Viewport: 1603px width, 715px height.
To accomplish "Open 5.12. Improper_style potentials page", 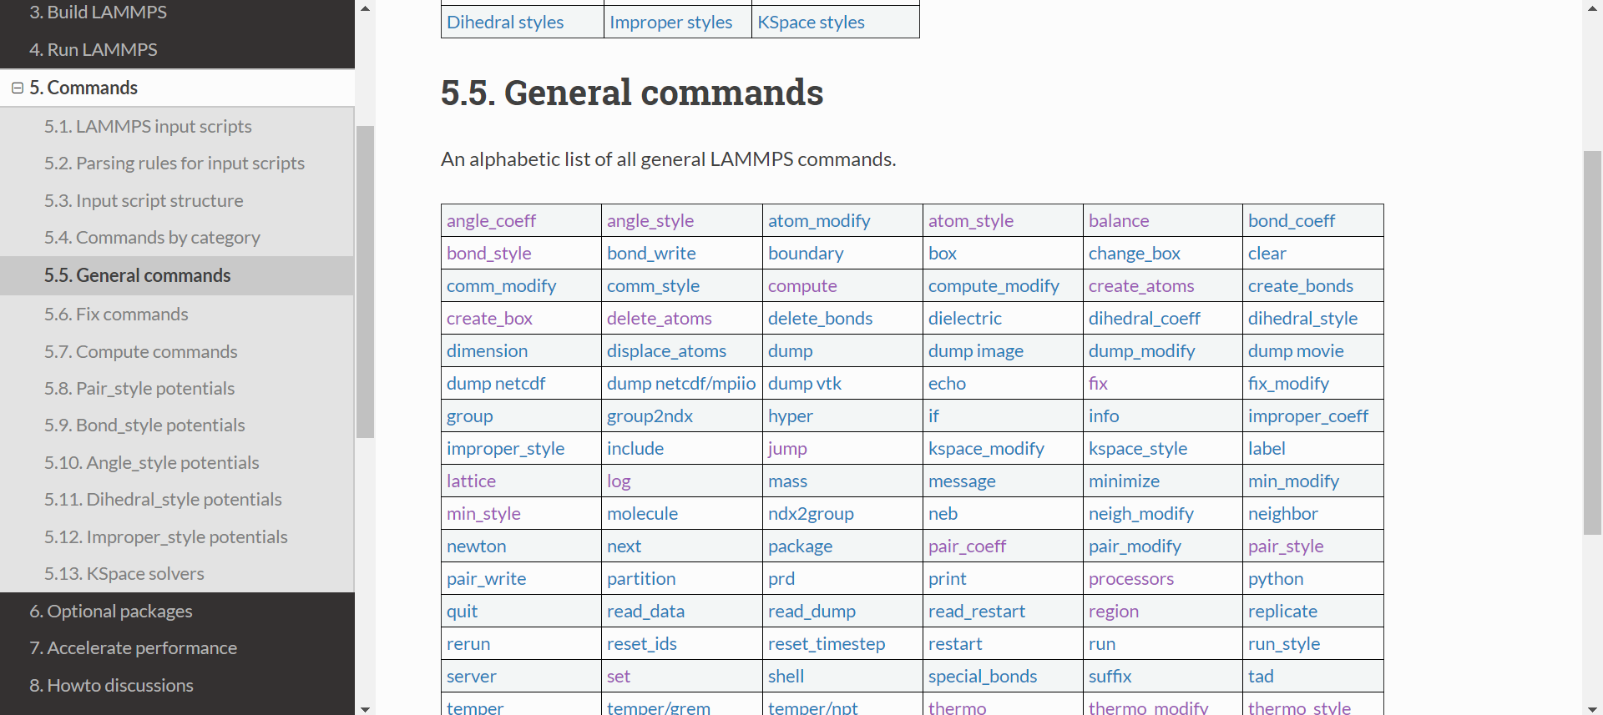I will point(166,536).
